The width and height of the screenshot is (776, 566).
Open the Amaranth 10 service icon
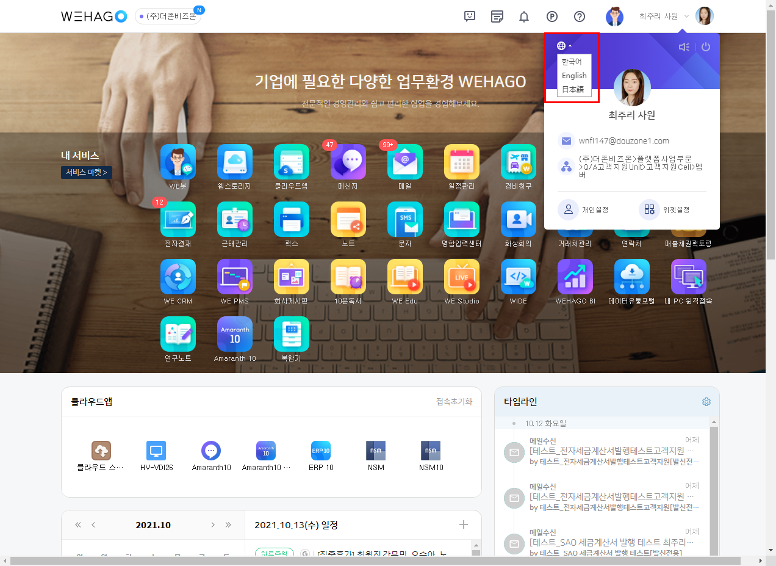pyautogui.click(x=234, y=335)
